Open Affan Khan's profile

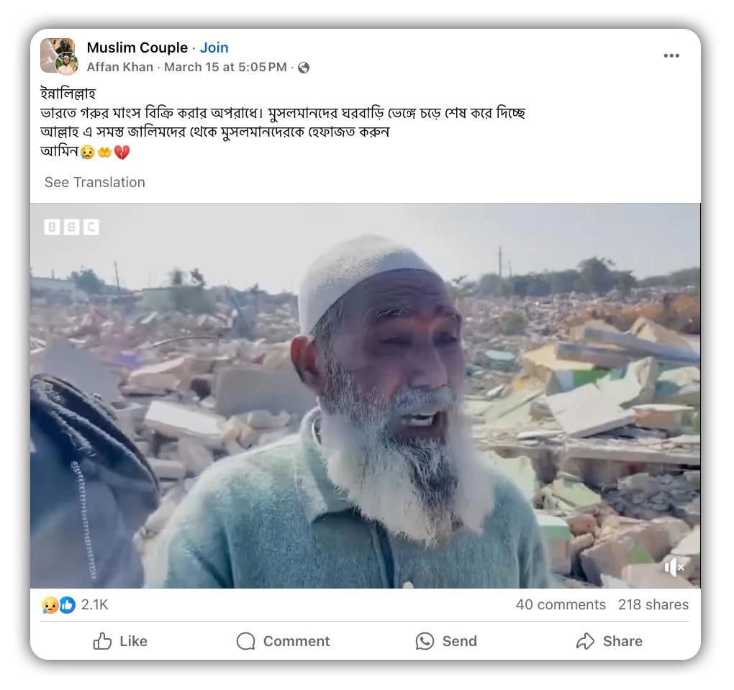coord(119,67)
